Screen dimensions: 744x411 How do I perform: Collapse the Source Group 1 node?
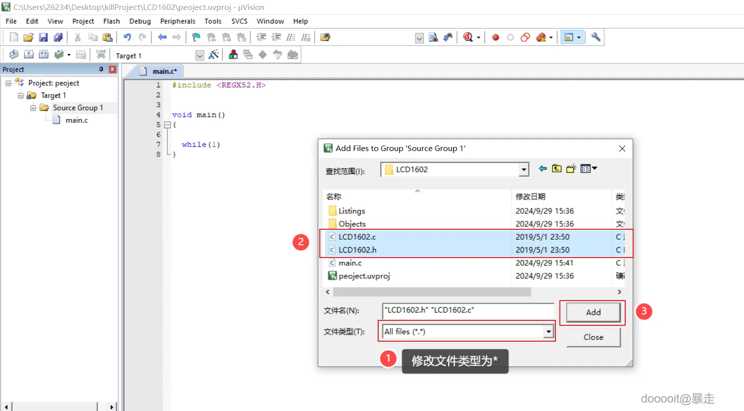coord(33,108)
